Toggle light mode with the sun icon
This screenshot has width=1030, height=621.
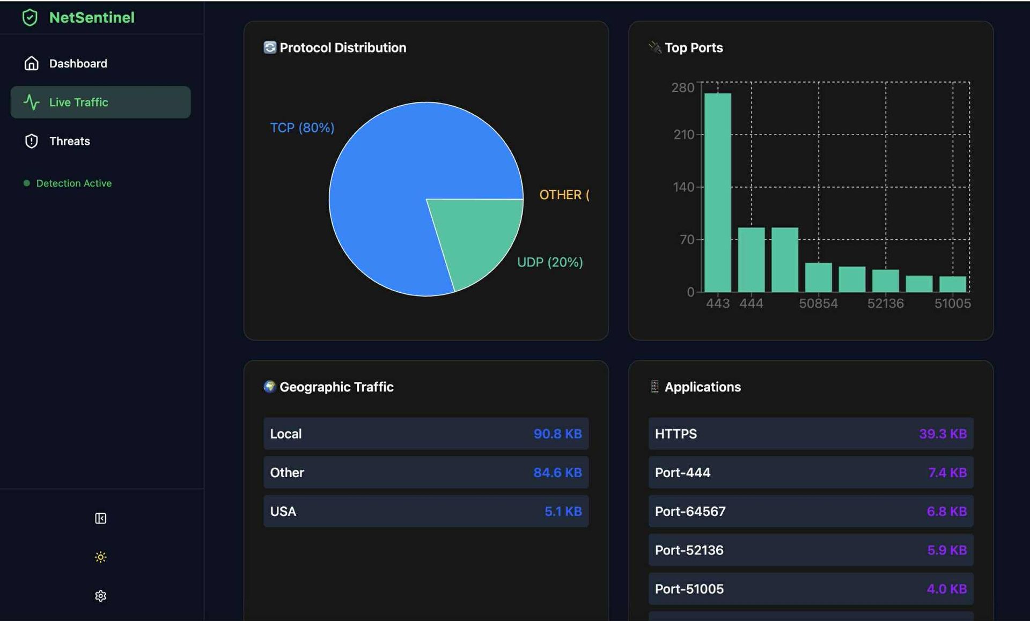(100, 557)
